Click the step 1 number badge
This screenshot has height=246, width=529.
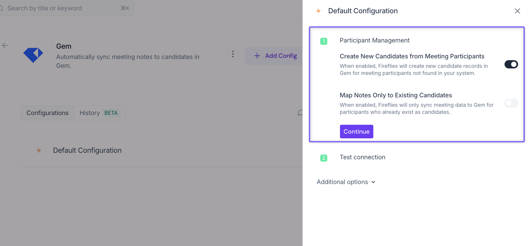click(x=324, y=41)
